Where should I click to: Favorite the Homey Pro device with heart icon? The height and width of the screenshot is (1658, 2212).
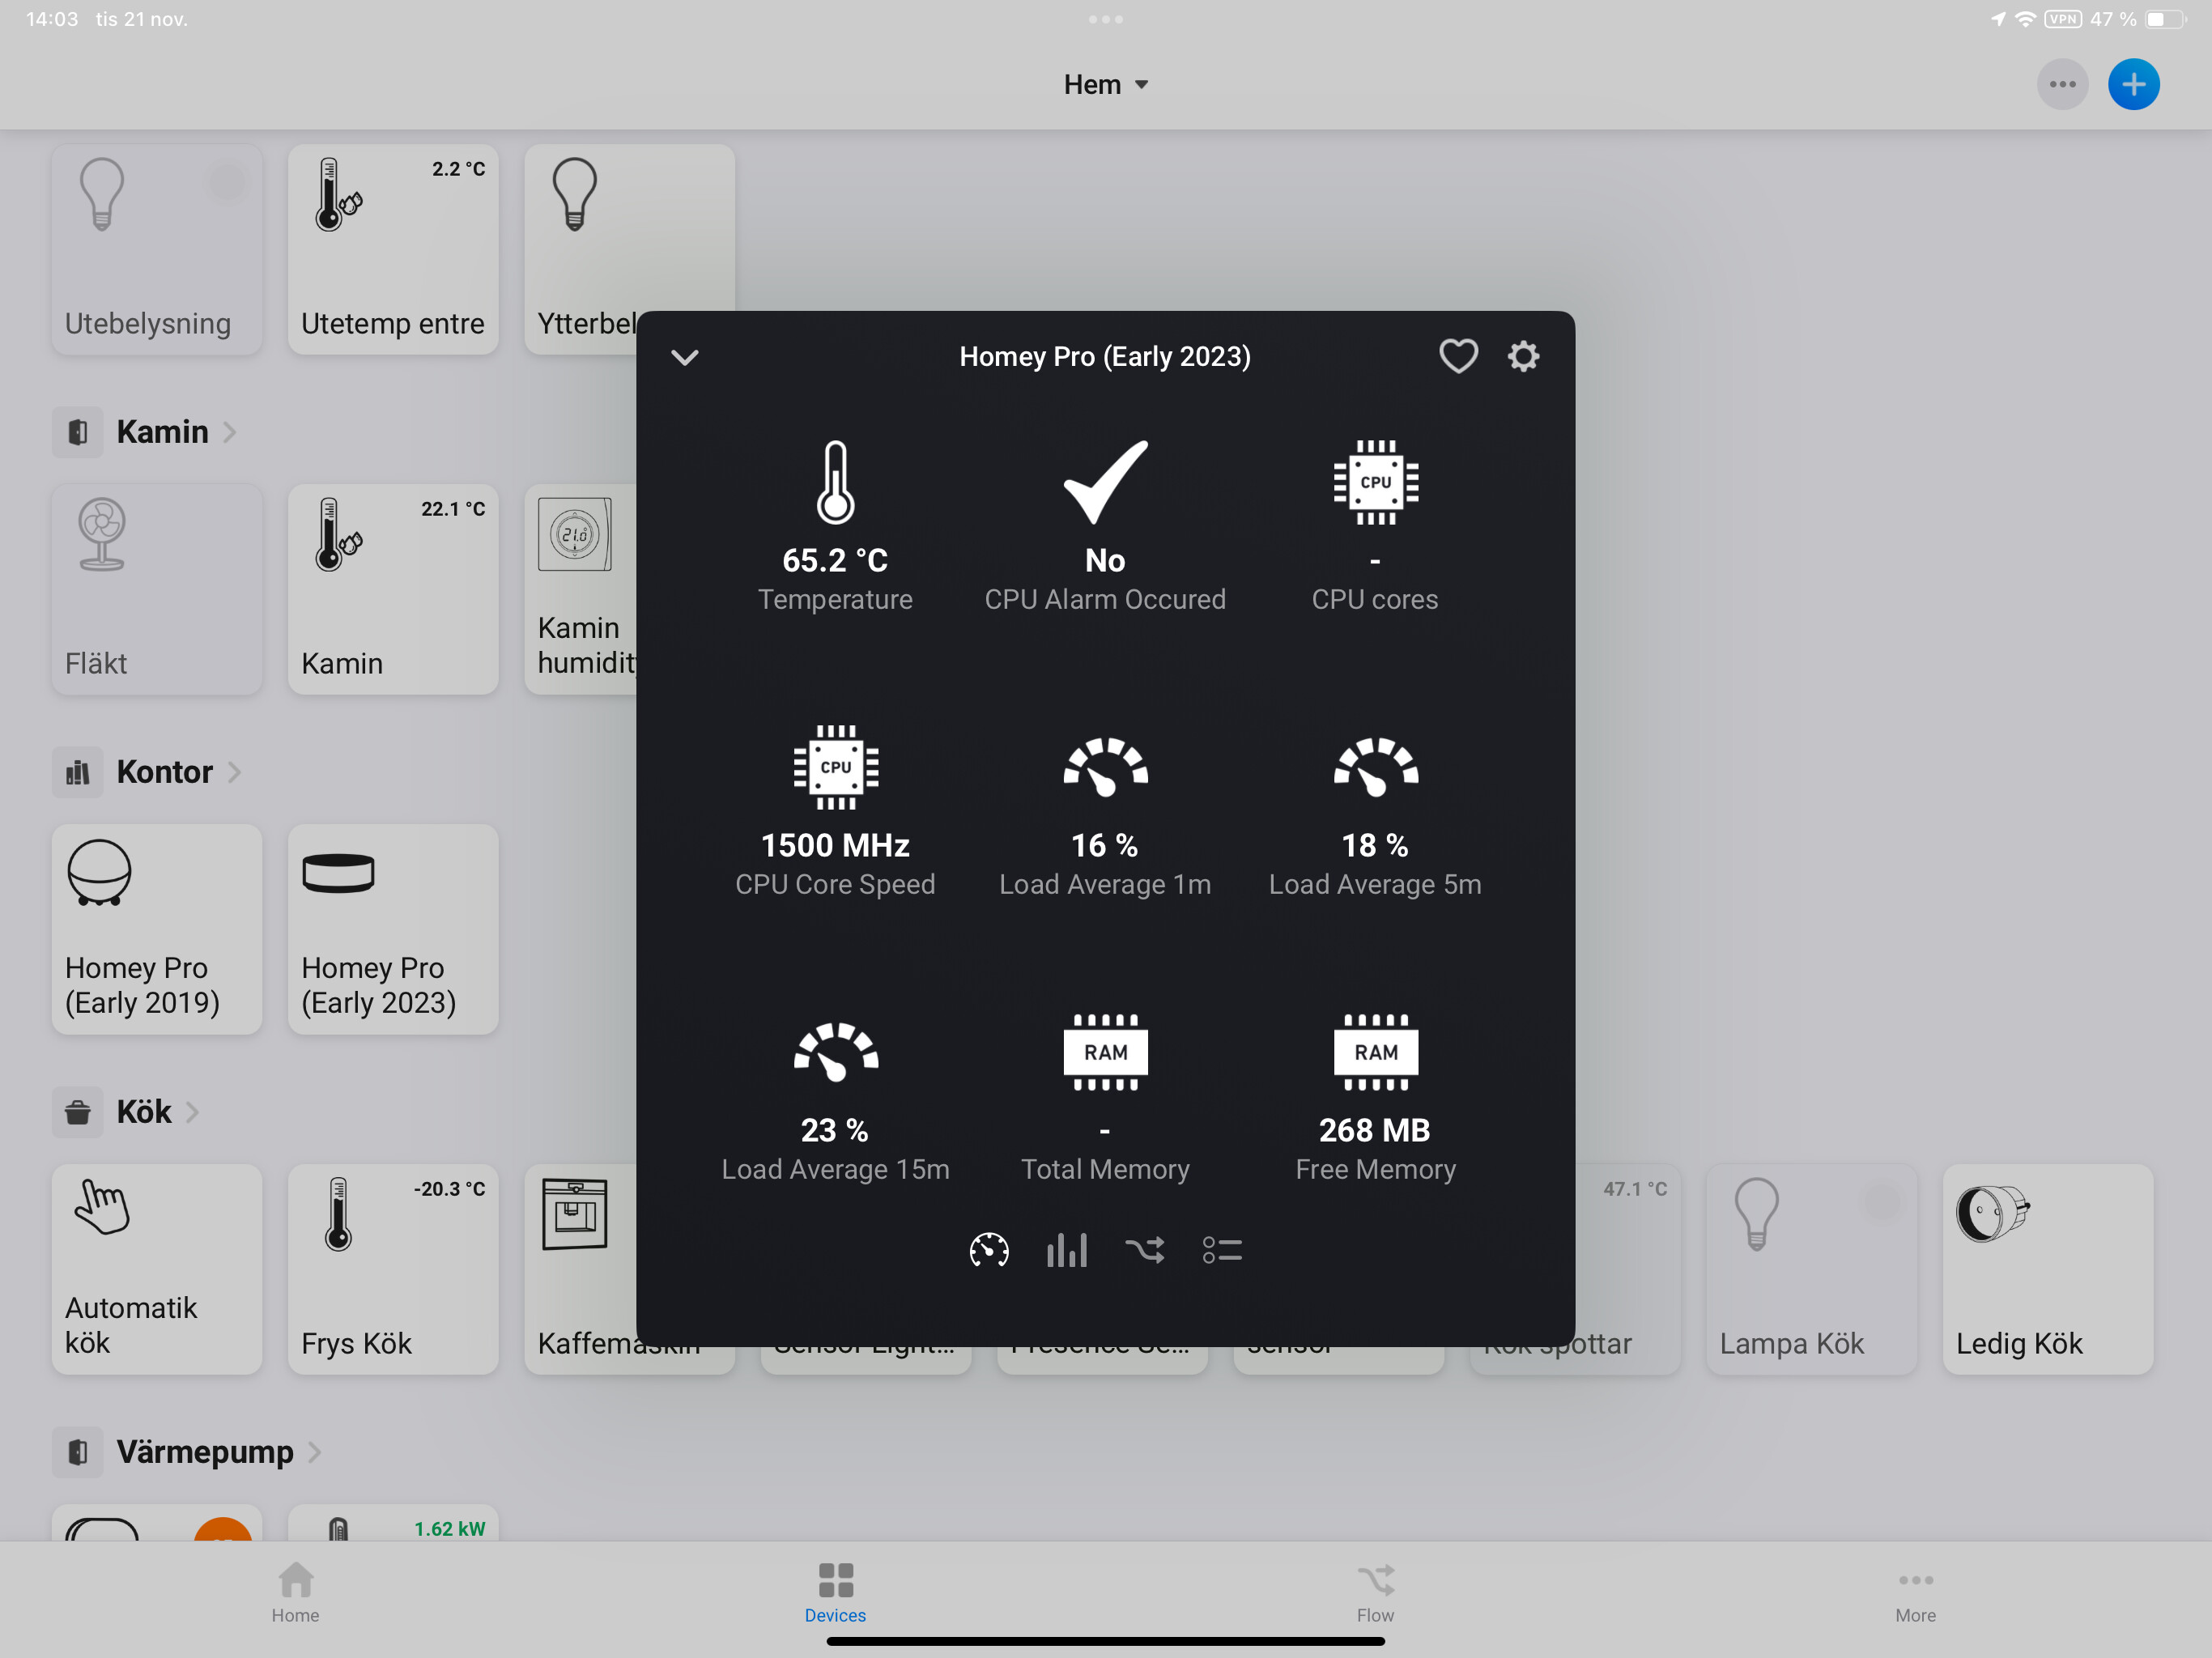pos(1457,357)
